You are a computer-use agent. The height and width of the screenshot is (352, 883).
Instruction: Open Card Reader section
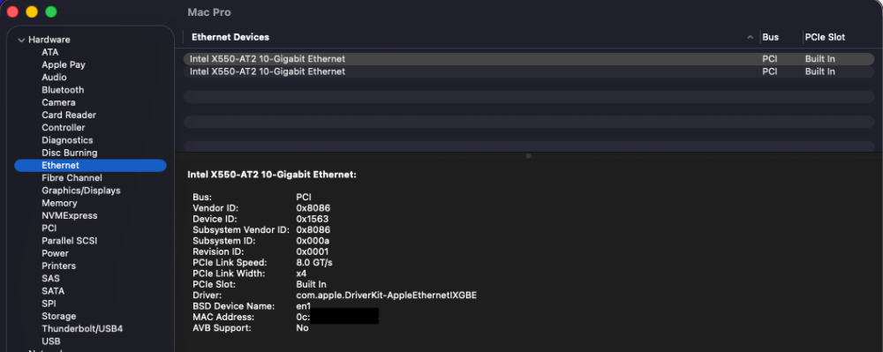tap(69, 115)
